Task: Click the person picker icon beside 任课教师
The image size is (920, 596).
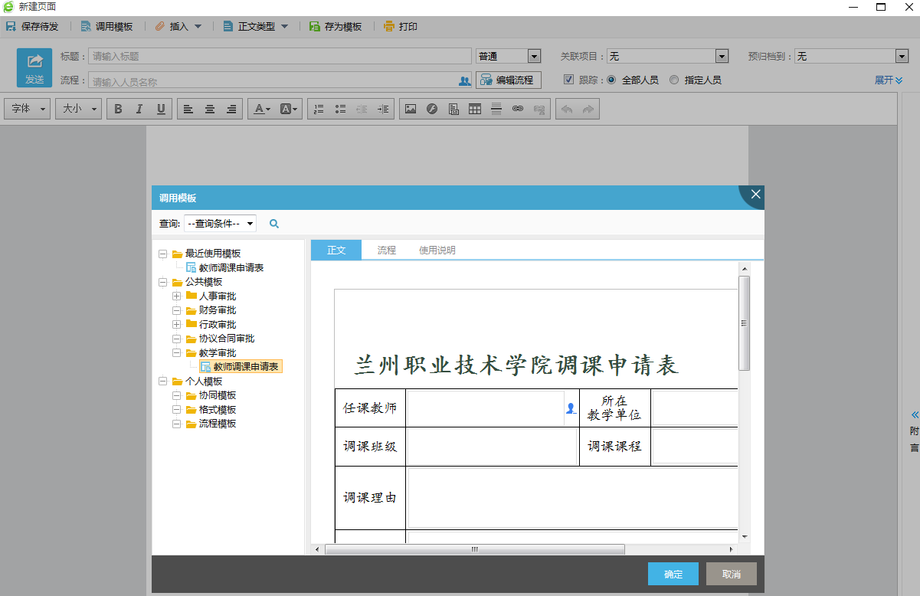Action: coord(571,408)
